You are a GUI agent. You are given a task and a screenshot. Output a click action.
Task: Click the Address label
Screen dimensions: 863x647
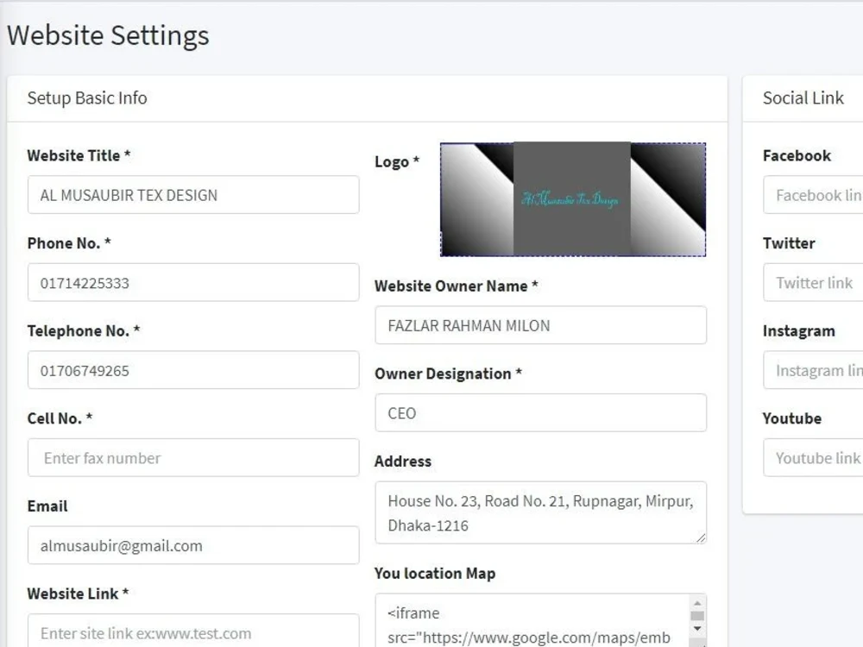(403, 461)
